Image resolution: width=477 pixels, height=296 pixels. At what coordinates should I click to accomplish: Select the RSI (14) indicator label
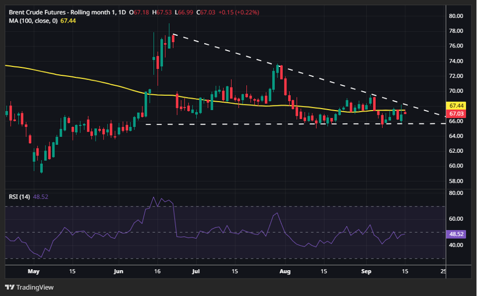click(20, 197)
